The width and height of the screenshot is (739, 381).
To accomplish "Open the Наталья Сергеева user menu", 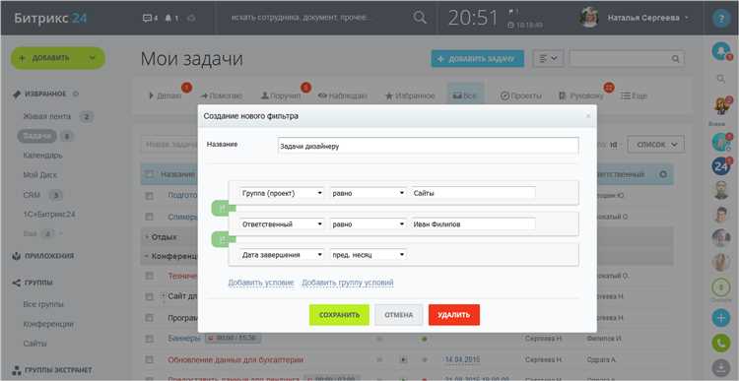I will (647, 18).
